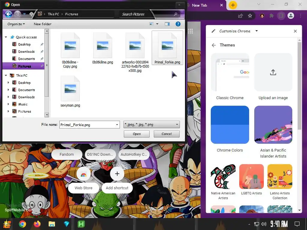This screenshot has height=230, width=307.
Task: Select file sexyman.png
Action: click(x=70, y=92)
